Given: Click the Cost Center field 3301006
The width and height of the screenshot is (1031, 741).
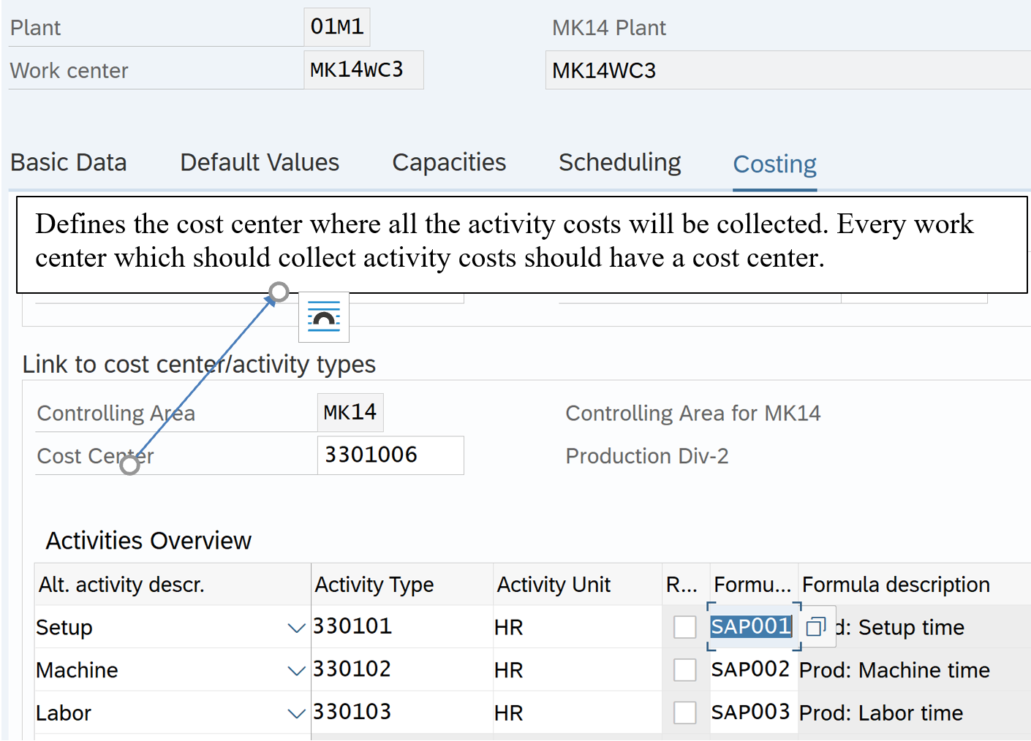Looking at the screenshot, I should [390, 455].
